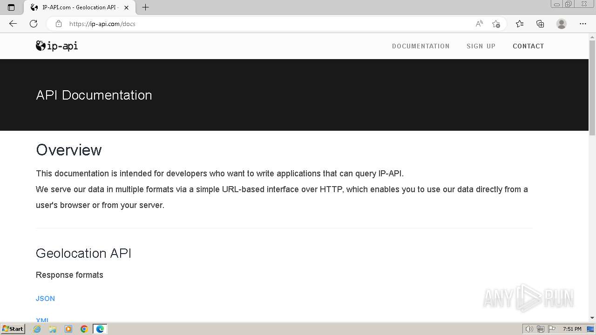The width and height of the screenshot is (596, 335).
Task: Select Microsoft Edge taskbar button
Action: [x=100, y=329]
